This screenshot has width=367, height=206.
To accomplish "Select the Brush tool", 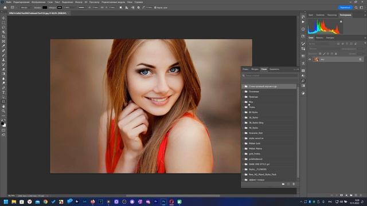I will (3, 56).
